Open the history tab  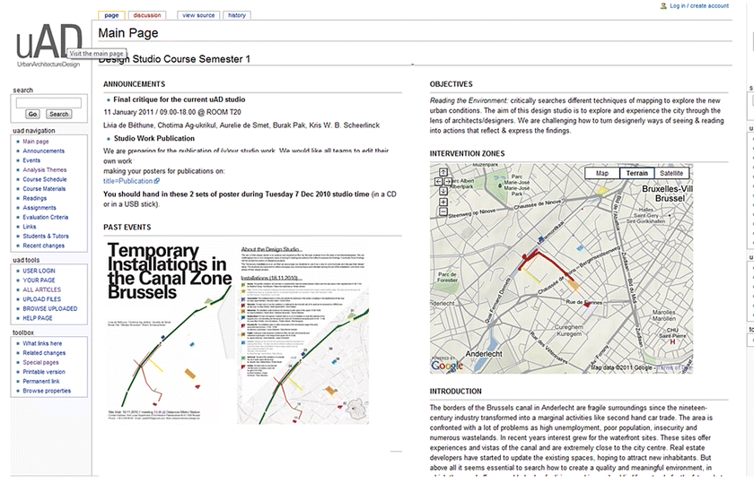tap(237, 15)
